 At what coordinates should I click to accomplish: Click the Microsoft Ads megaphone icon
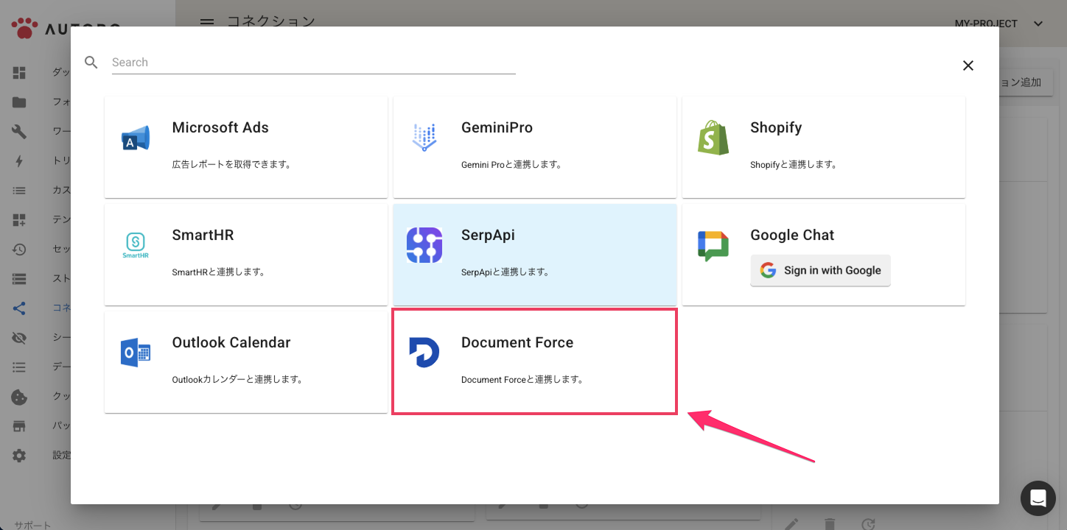(x=136, y=138)
